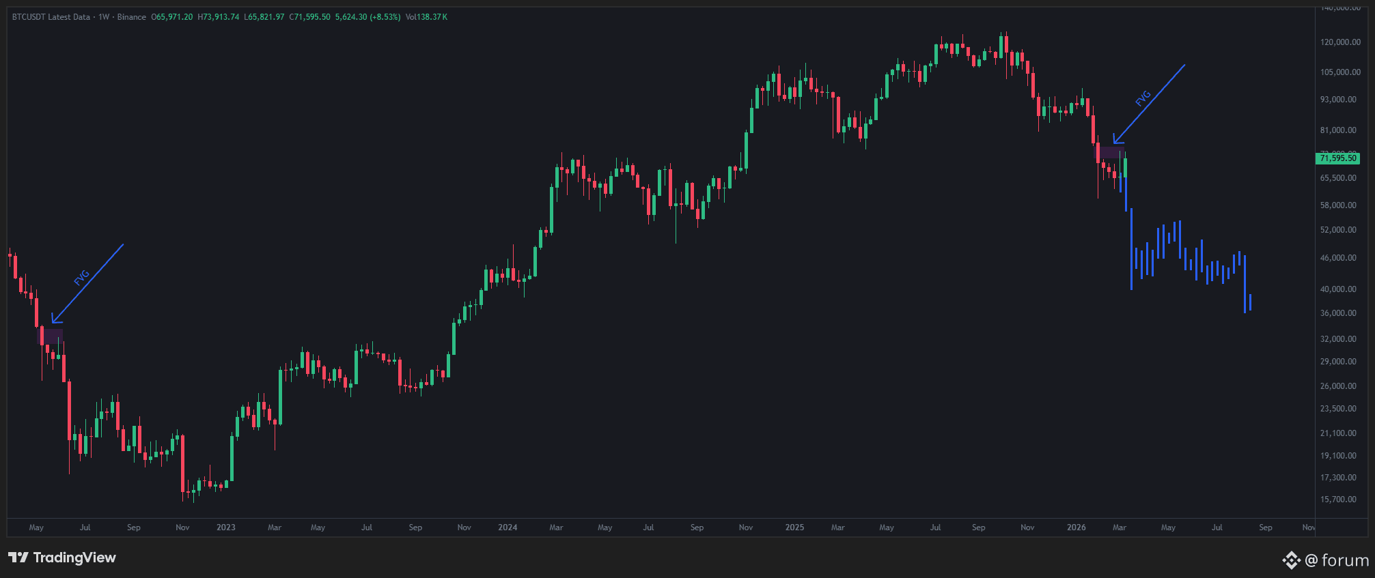1375x578 pixels.
Task: Click the 29,000.00 price axis label
Action: pyautogui.click(x=1338, y=362)
